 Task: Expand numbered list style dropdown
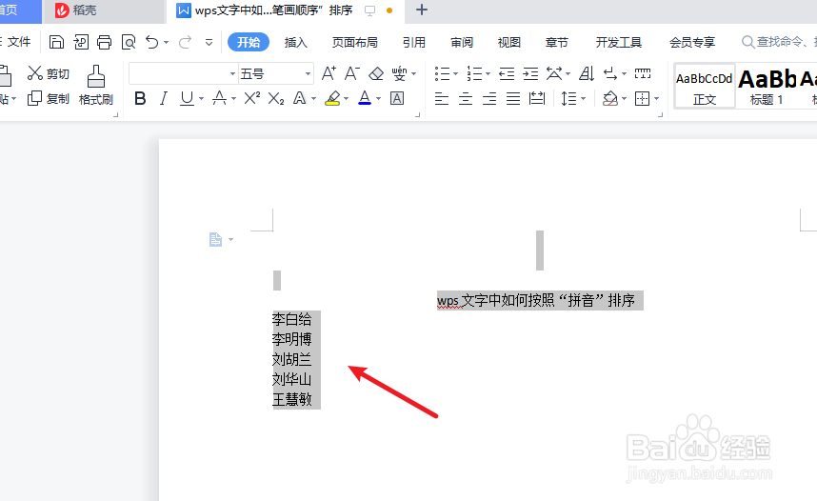[488, 73]
